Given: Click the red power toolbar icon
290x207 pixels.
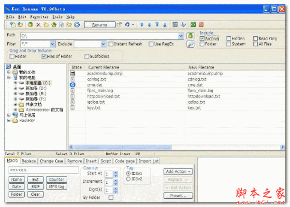Looking at the screenshot, I should pos(201,25).
